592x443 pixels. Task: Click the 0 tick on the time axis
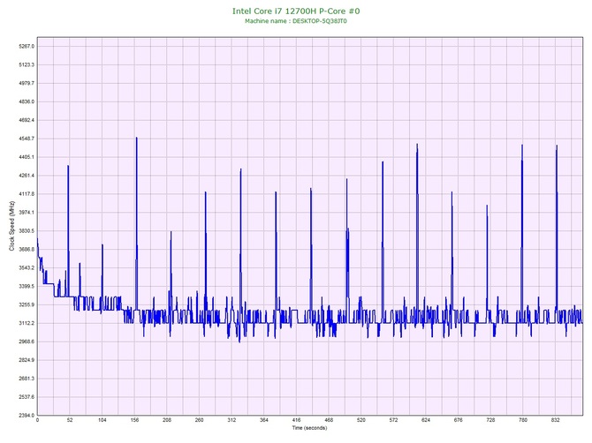coord(37,420)
